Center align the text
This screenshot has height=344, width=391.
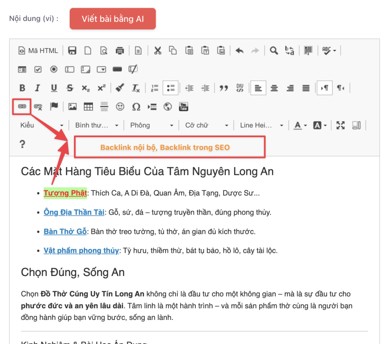274,88
